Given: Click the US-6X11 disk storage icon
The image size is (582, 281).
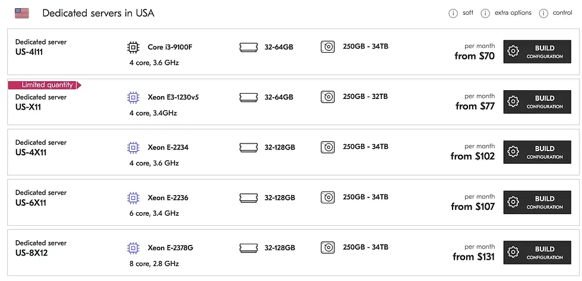Looking at the screenshot, I should 327,197.
